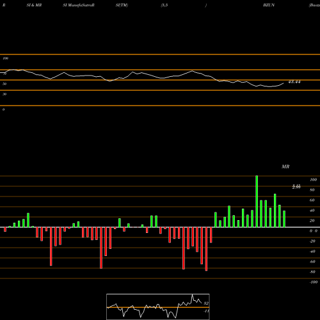Click the value 32 in mini chart

tap(206, 303)
